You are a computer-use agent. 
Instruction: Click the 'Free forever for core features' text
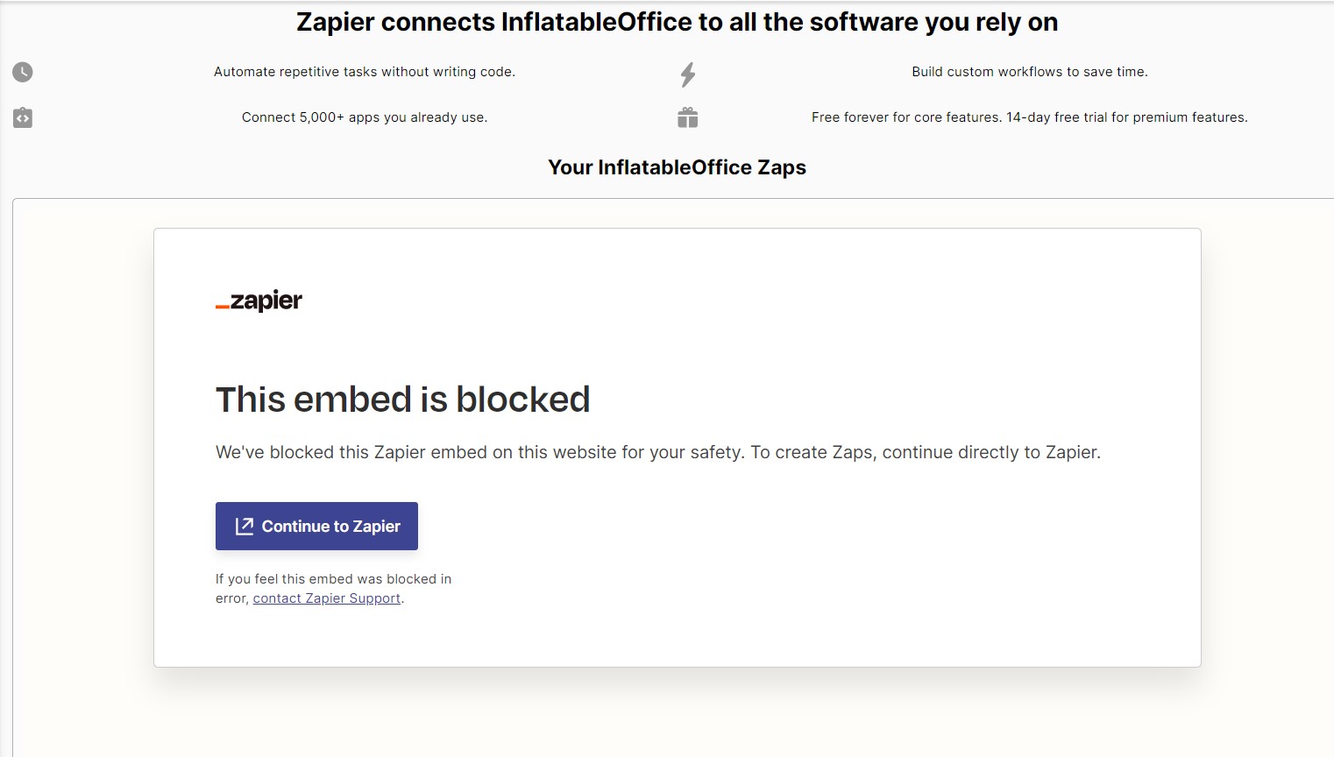tap(1029, 117)
